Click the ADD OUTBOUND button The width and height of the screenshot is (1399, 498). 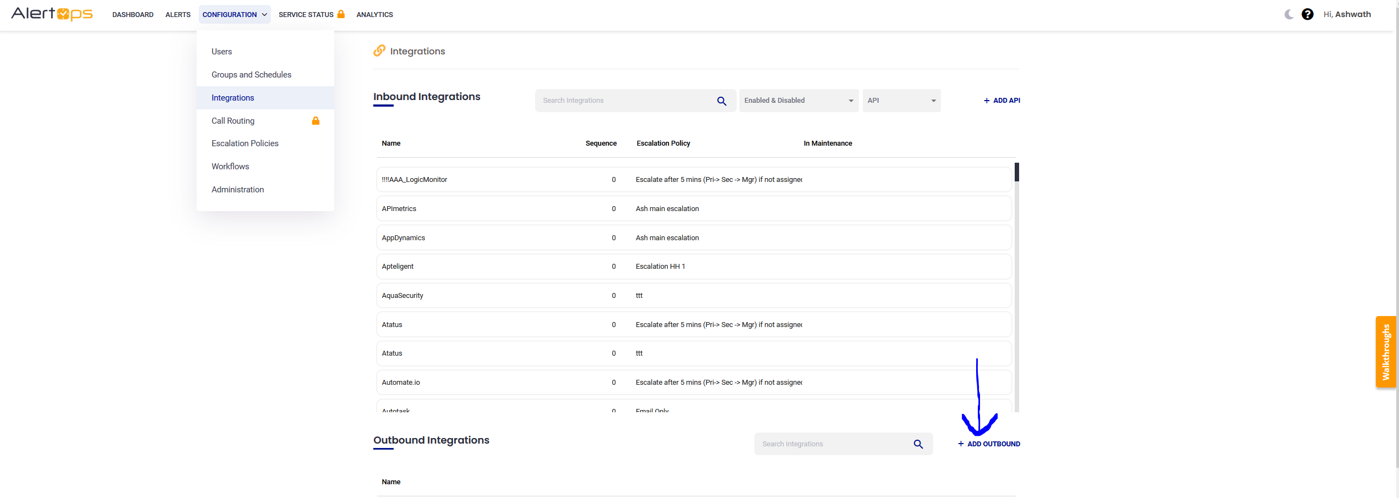(989, 444)
